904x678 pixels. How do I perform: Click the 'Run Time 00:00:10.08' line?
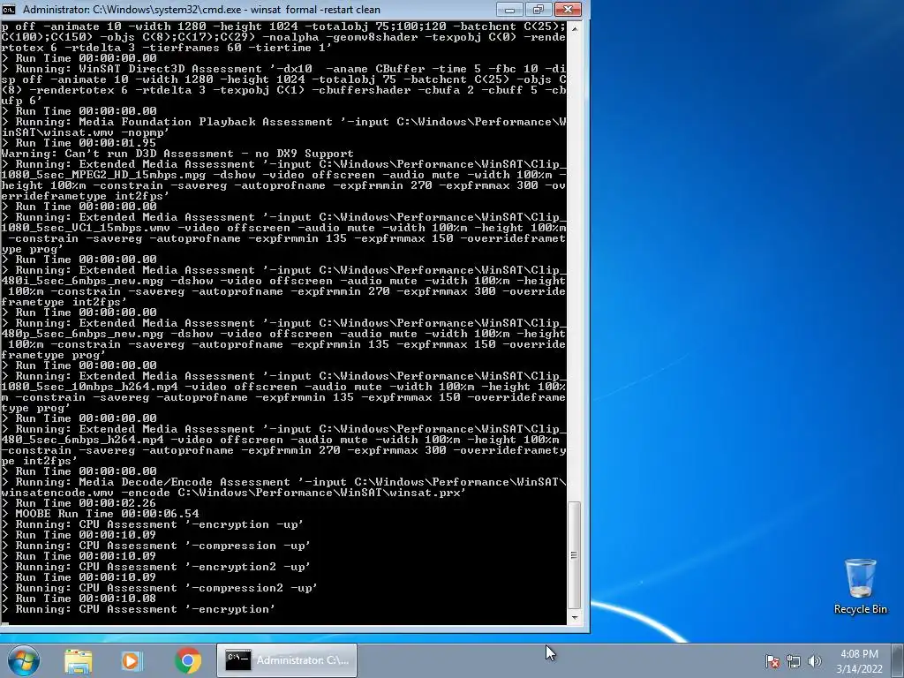[x=79, y=599]
